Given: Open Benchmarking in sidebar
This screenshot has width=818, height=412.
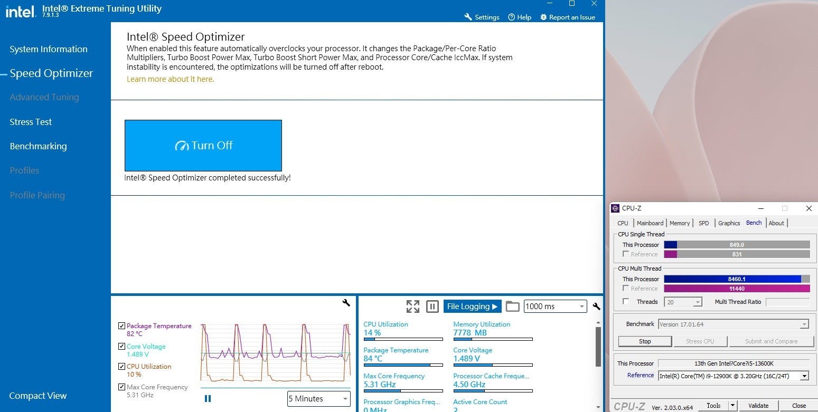Looking at the screenshot, I should [x=38, y=146].
